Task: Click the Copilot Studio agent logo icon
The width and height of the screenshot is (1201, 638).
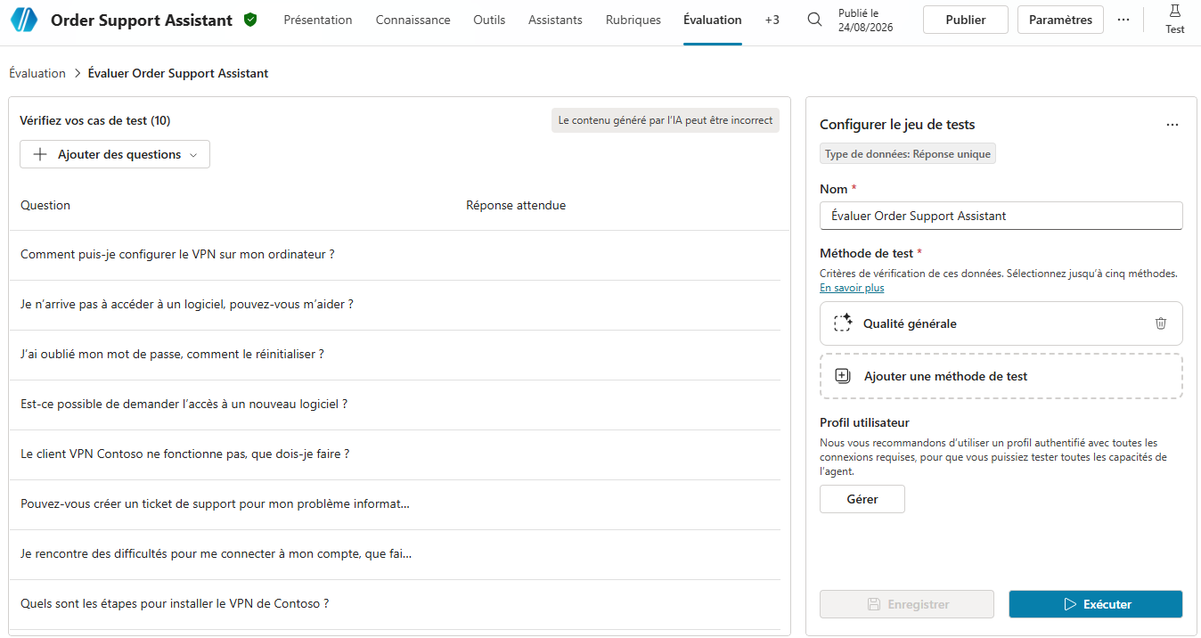Action: click(24, 20)
